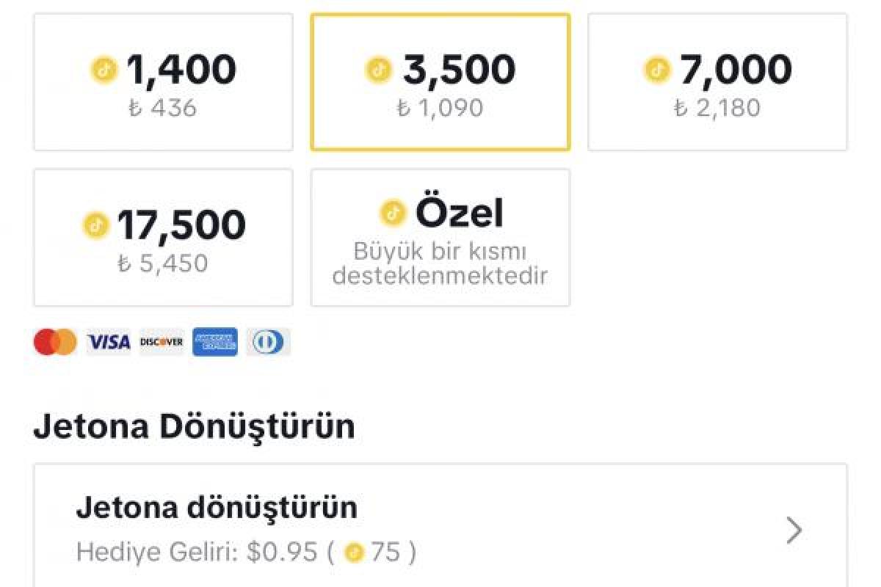Click the ₺ 1,090 price label
This screenshot has height=587, width=881.
pyautogui.click(x=440, y=109)
